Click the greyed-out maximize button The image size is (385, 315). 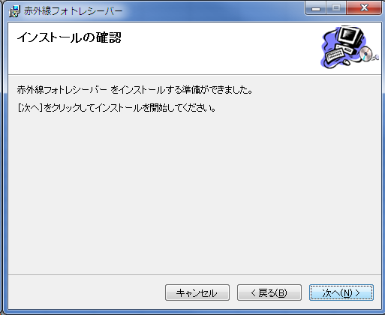click(336, 8)
